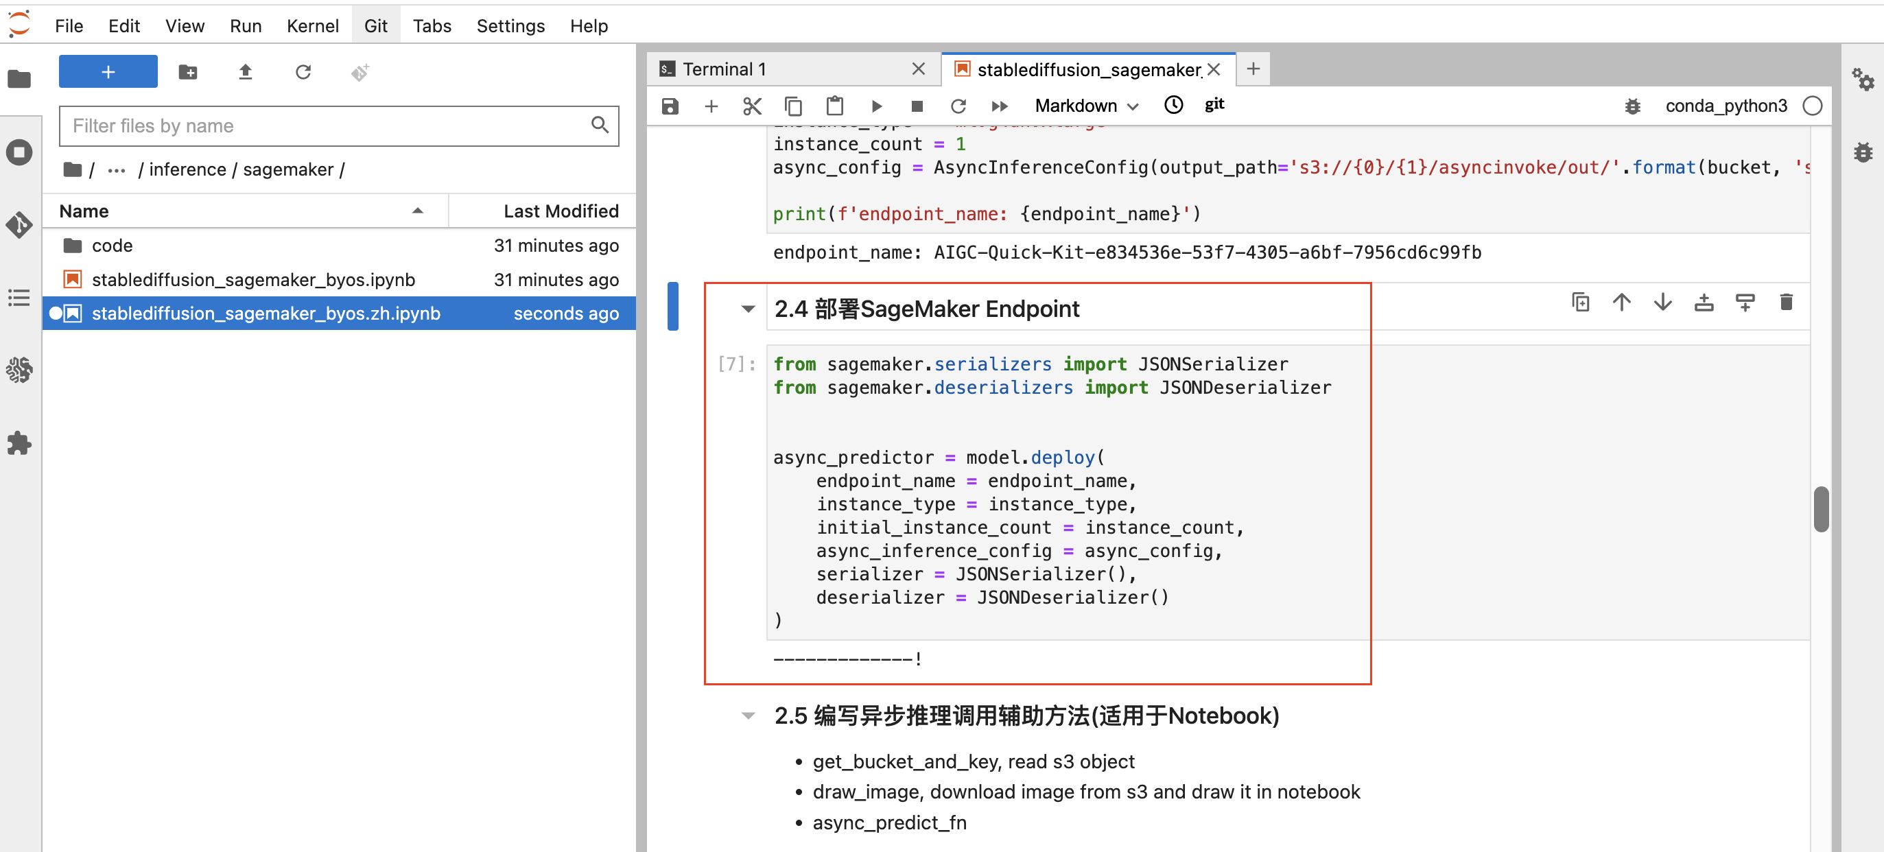
Task: Restart kernel and run all cells
Action: pos(1000,106)
